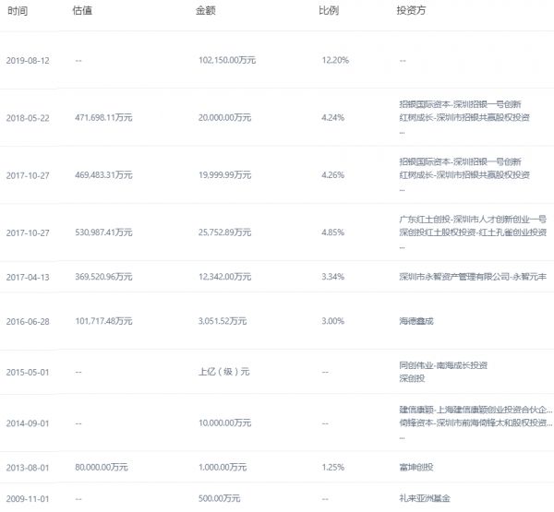Open 深创投 investor in 2015-05-01 row
This screenshot has width=554, height=512.
(412, 379)
